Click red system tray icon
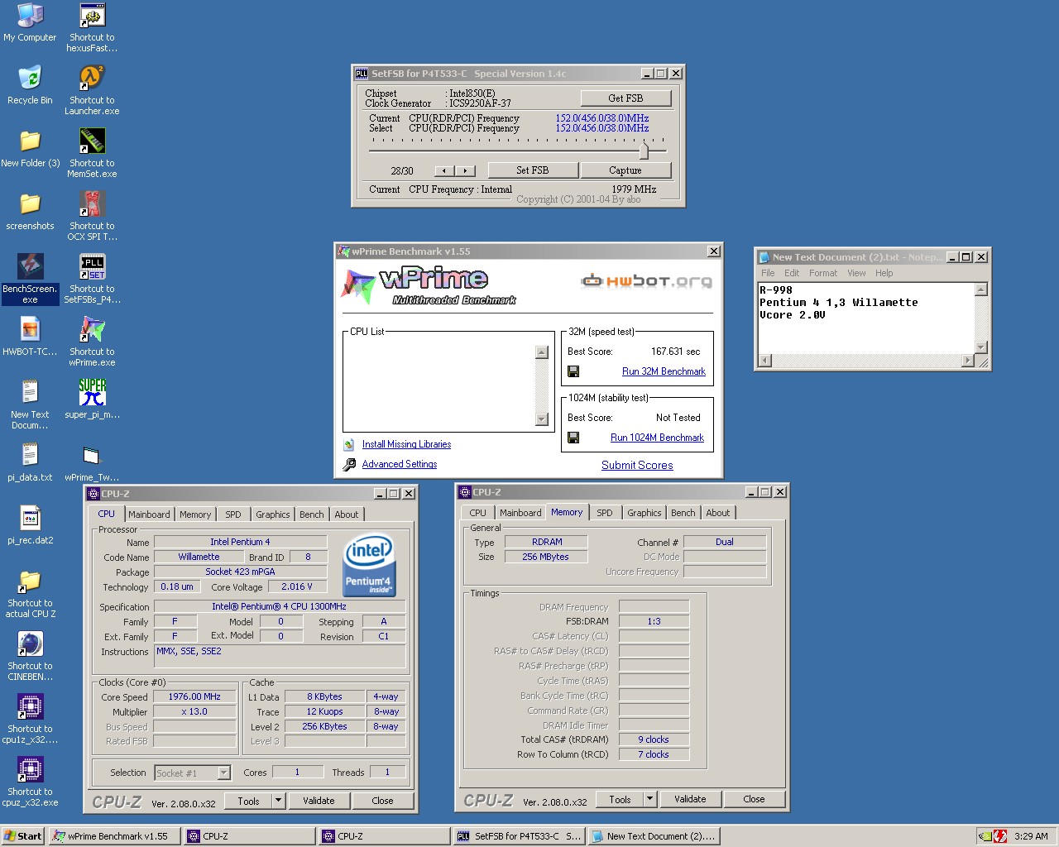Image resolution: width=1059 pixels, height=847 pixels. coord(999,836)
